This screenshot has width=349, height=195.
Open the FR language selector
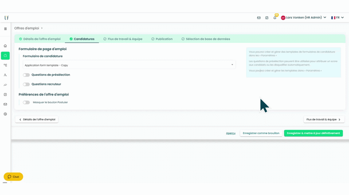338,18
